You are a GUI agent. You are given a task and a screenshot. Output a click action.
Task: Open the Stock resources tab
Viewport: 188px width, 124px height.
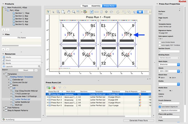[x=21, y=60]
